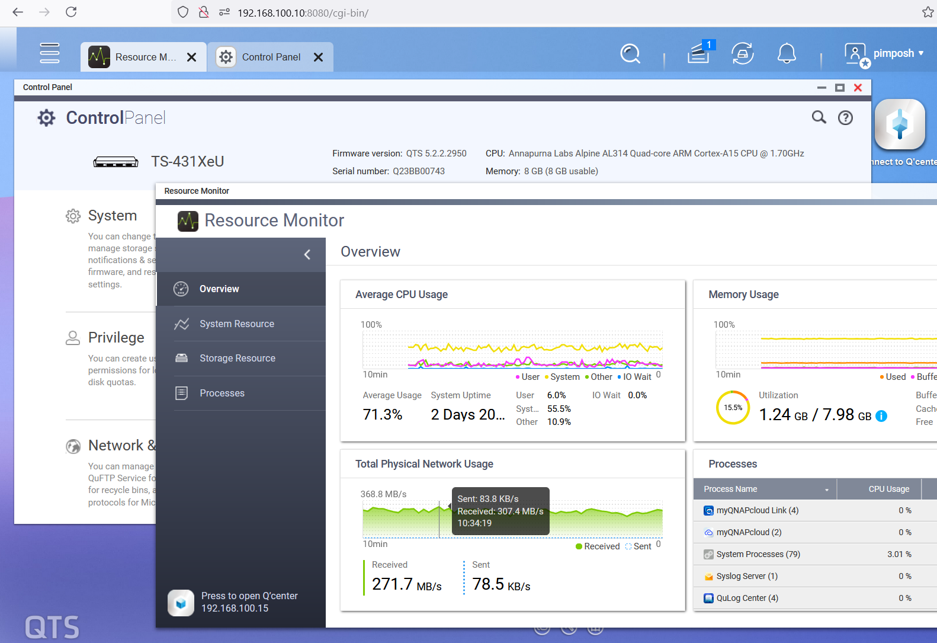Close the Control Panel taskbar tab
This screenshot has height=643, width=937.
click(318, 57)
